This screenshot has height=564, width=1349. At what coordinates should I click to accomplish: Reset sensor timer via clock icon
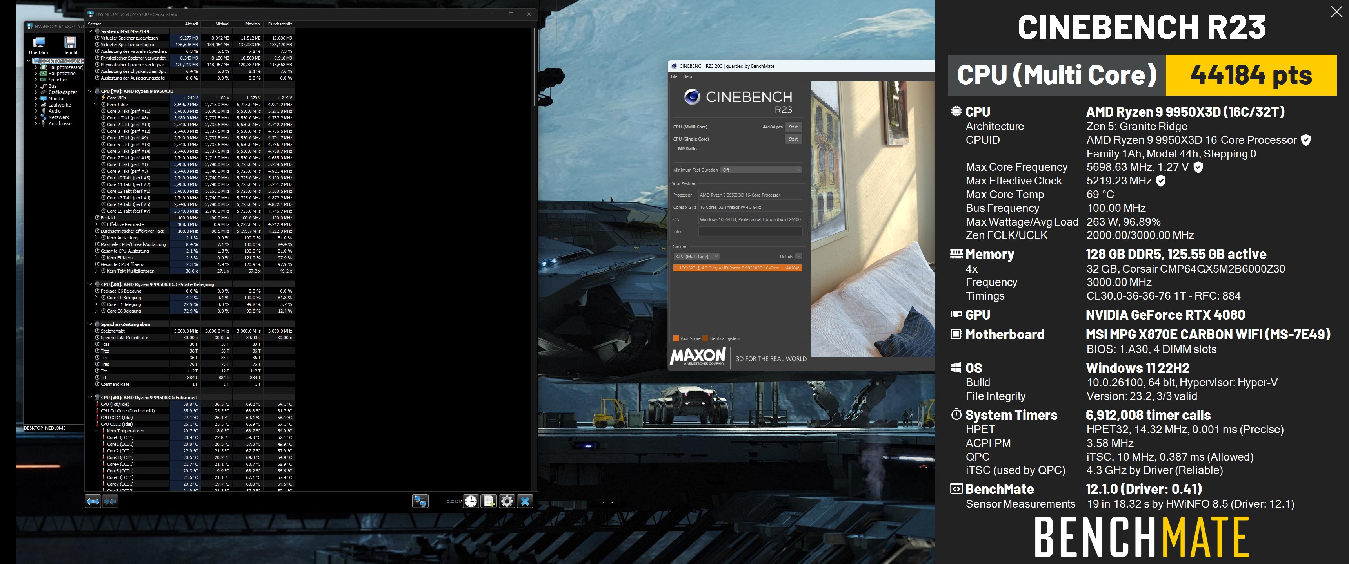[x=471, y=501]
